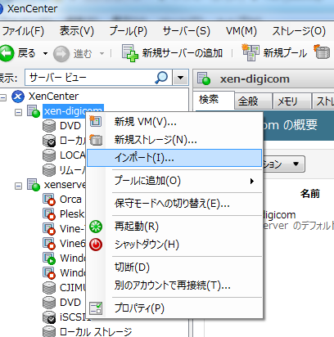Click the XenCenter root node icon

[x=18, y=97]
